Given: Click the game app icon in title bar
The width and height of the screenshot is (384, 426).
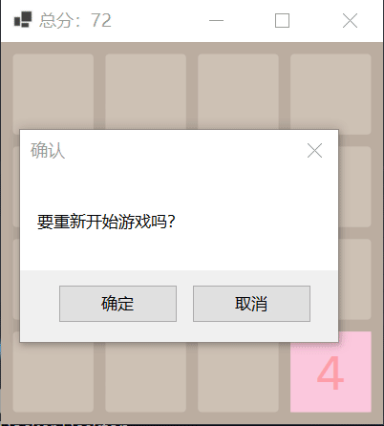Looking at the screenshot, I should coord(23,20).
